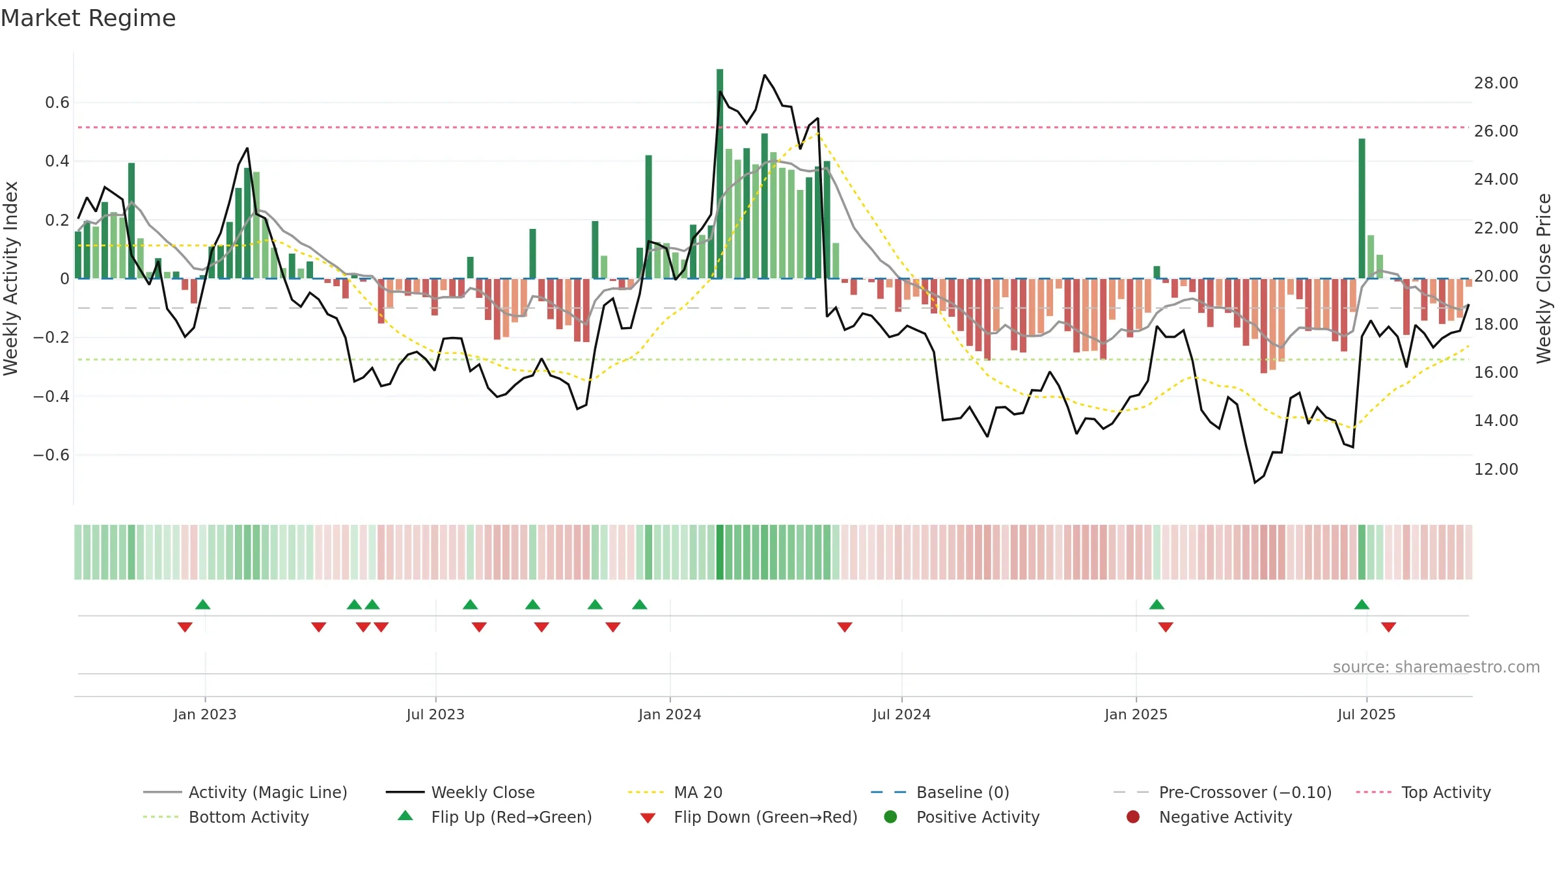Click the Jul 2024 axis label

pyautogui.click(x=901, y=714)
